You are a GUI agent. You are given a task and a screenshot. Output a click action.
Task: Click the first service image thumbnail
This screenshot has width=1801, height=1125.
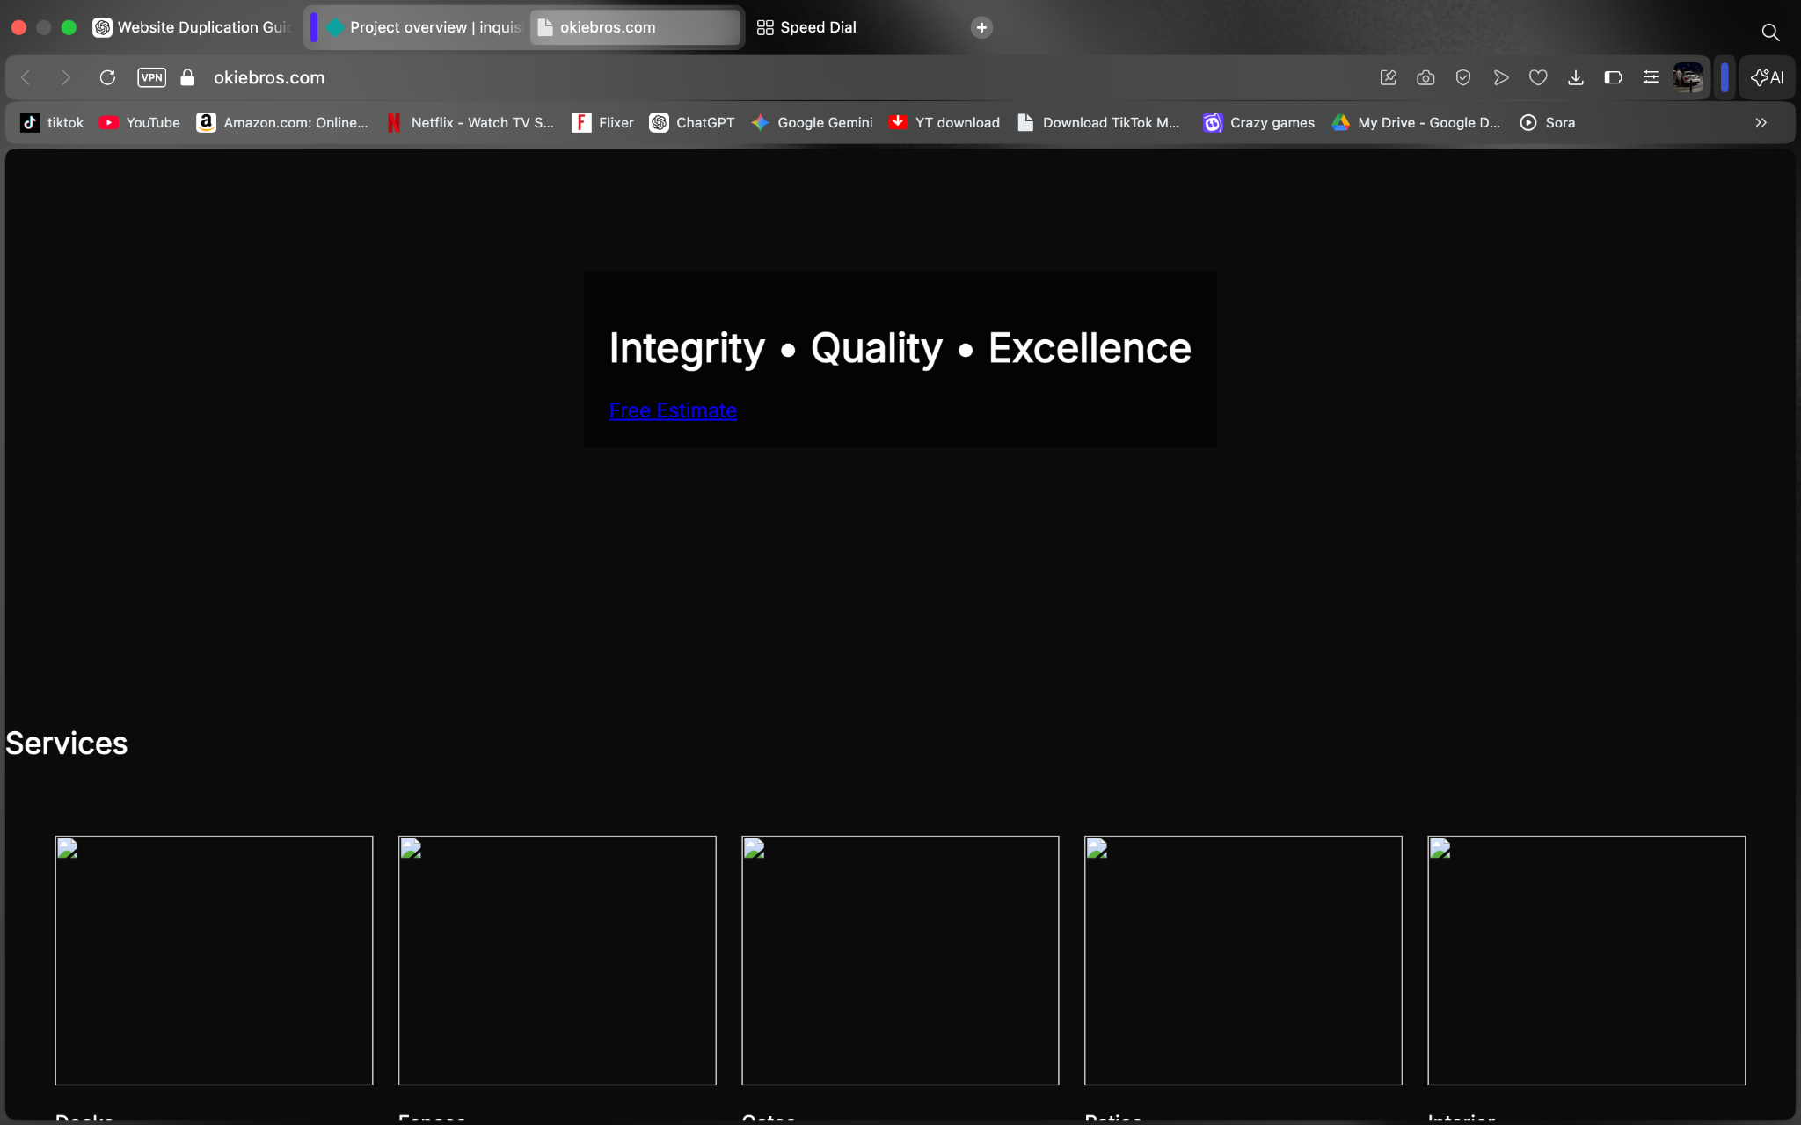click(214, 960)
